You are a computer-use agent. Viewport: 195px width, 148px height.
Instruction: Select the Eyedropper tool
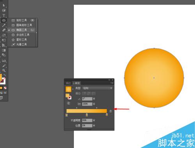[x=4, y=66]
